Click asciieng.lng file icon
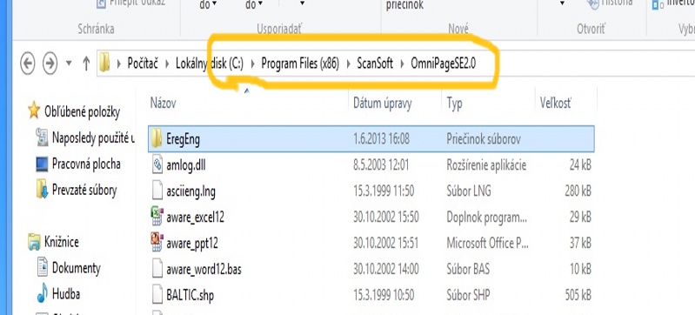The width and height of the screenshot is (695, 315). (157, 191)
